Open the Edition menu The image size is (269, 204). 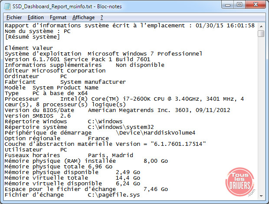[36, 17]
